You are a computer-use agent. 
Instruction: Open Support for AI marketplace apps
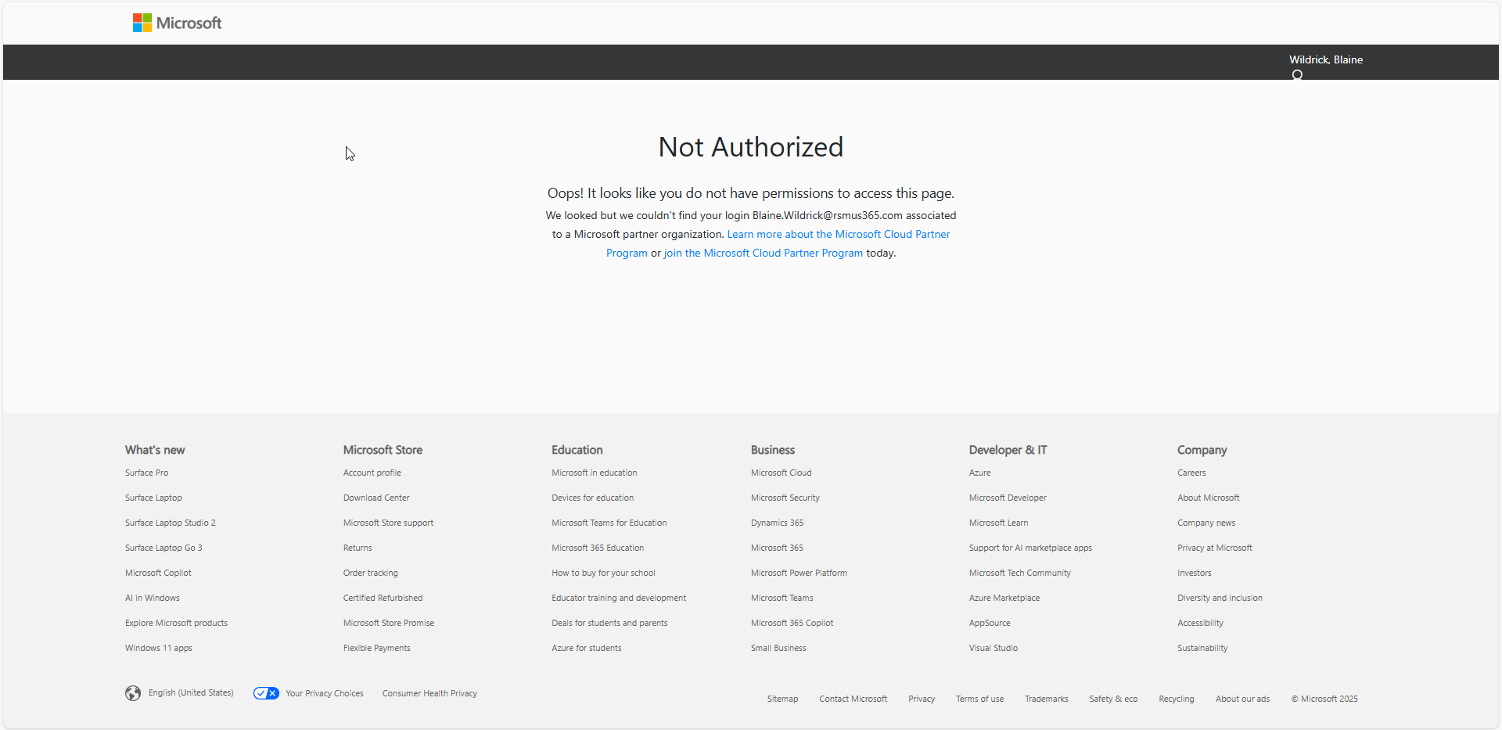[x=1030, y=548]
